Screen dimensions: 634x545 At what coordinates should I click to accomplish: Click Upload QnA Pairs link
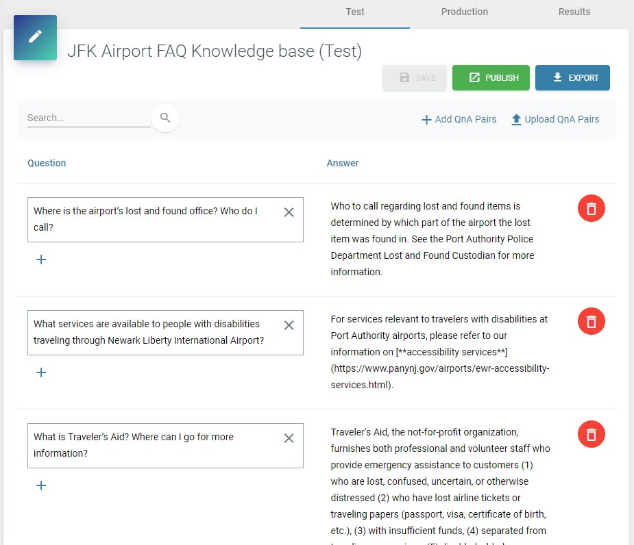[555, 119]
